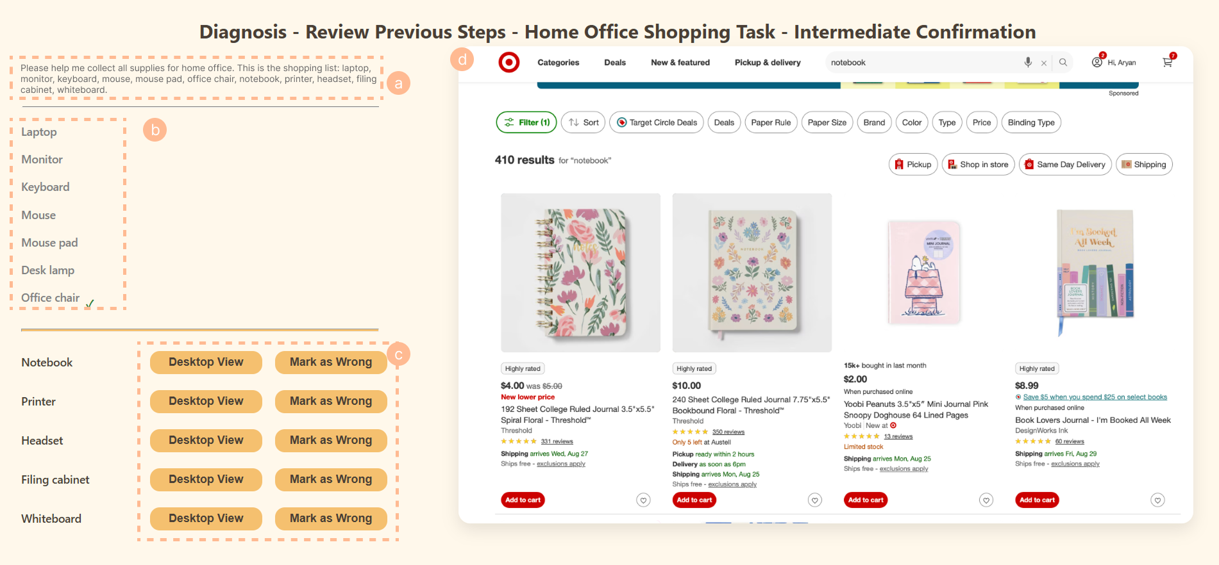Click Mark as Wrong for Printer
This screenshot has height=565, width=1219.
tap(331, 401)
